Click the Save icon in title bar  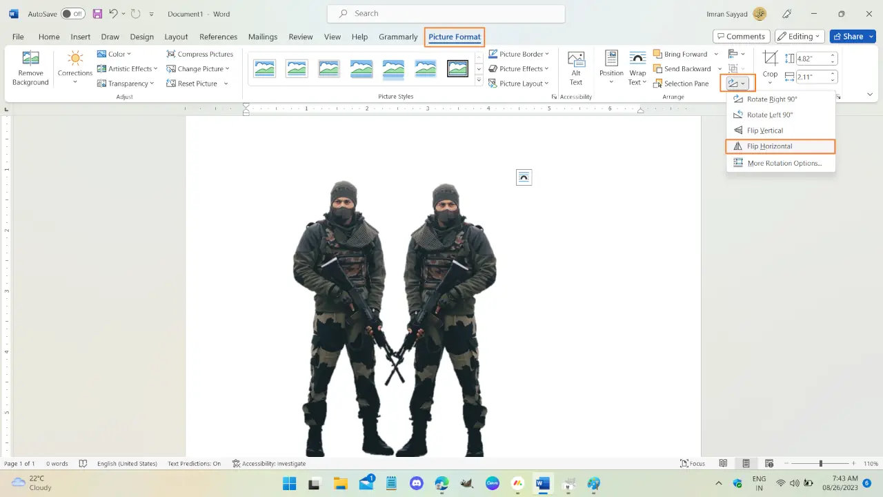97,14
